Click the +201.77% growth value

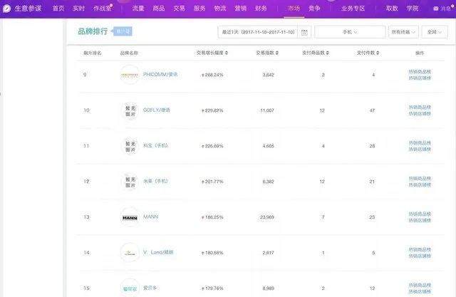(x=212, y=182)
